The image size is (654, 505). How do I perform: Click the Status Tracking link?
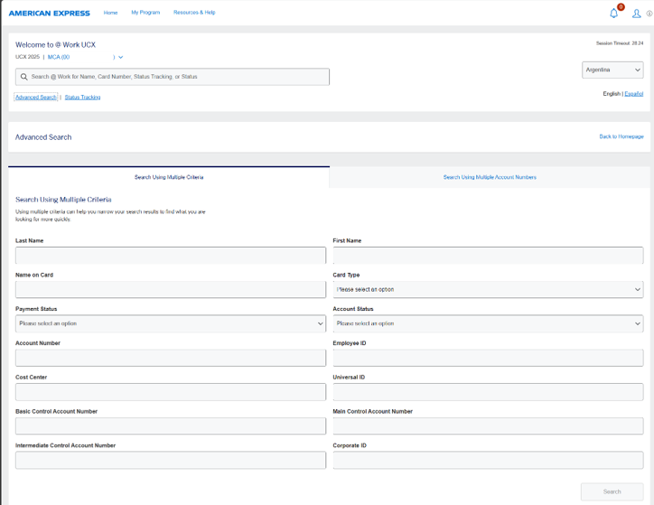pyautogui.click(x=82, y=97)
